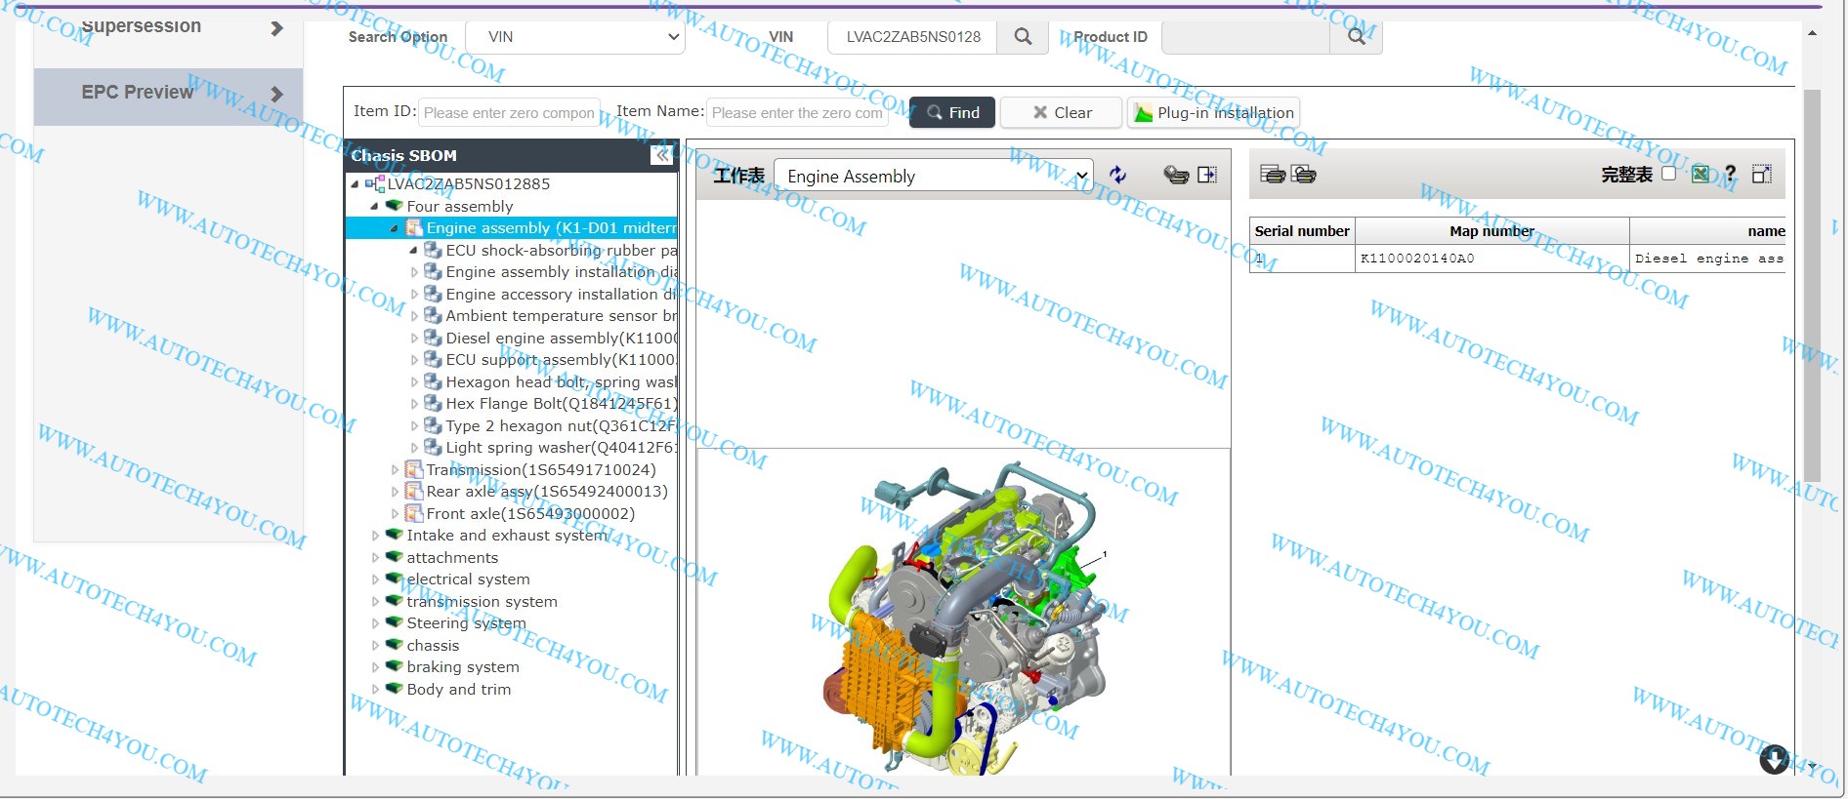
Task: Click the green attachments node icon
Action: coord(395,557)
